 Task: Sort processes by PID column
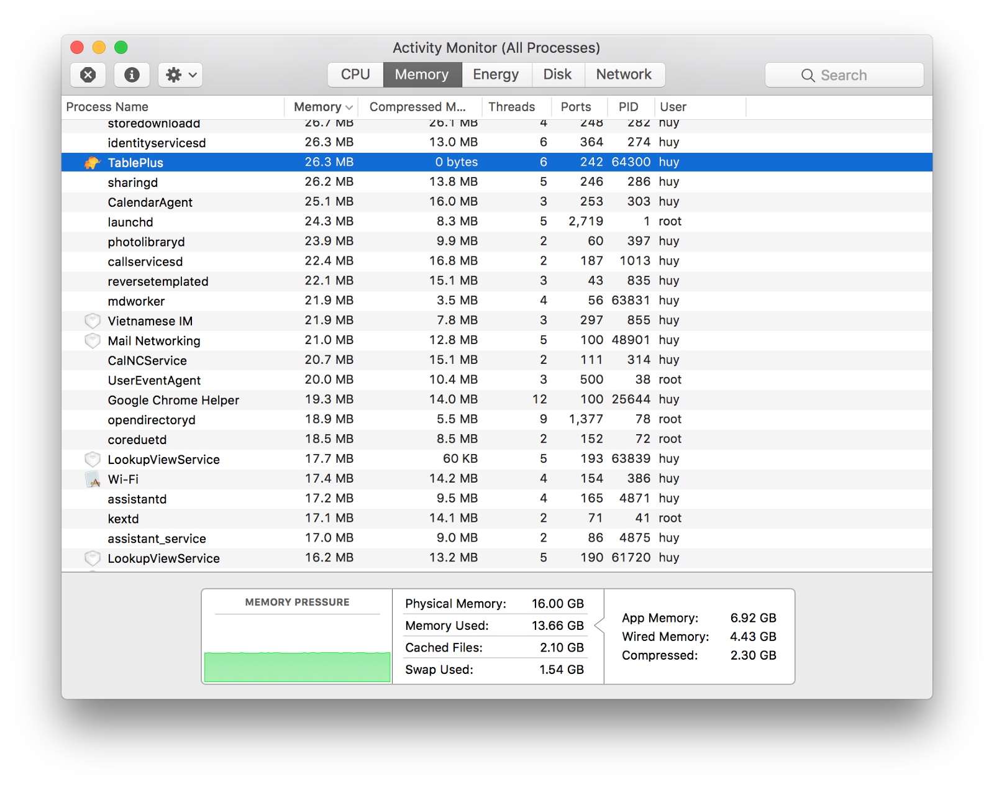(x=628, y=107)
